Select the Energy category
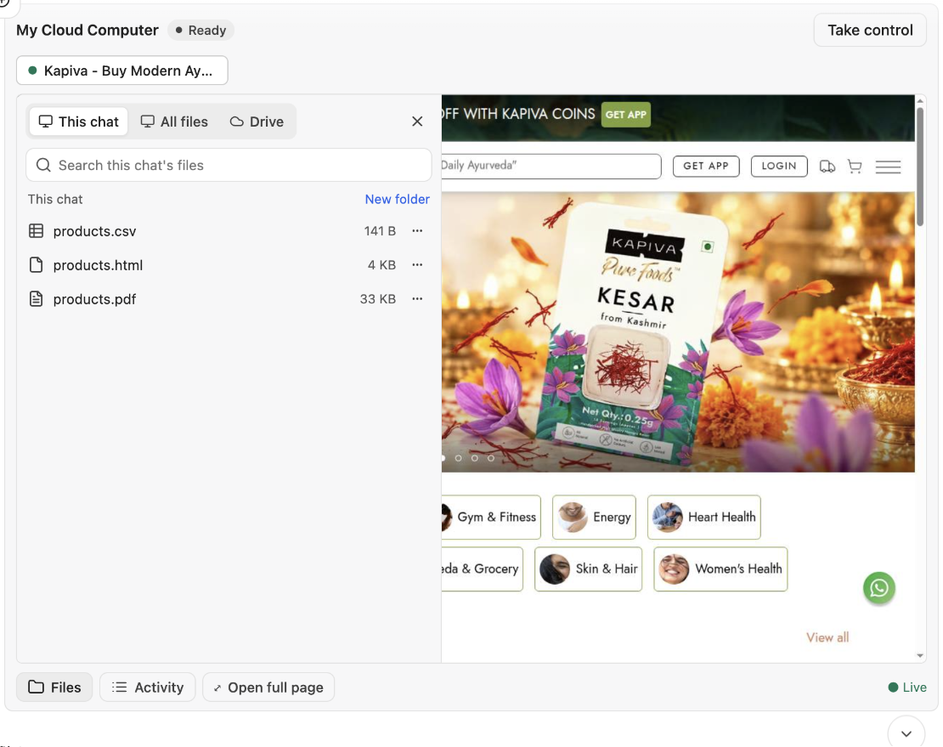The image size is (943, 747). click(594, 518)
